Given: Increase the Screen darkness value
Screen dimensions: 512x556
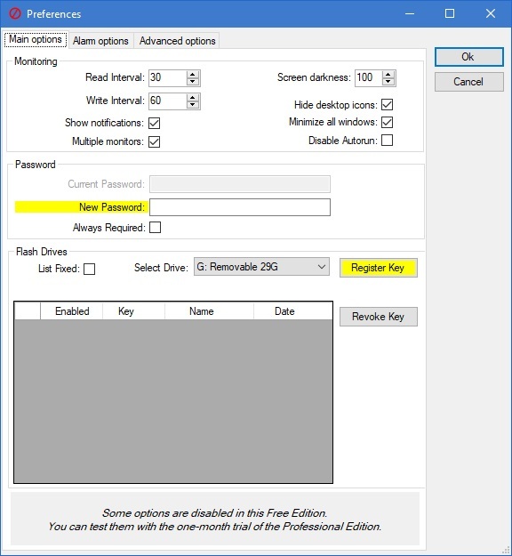Looking at the screenshot, I should click(388, 75).
